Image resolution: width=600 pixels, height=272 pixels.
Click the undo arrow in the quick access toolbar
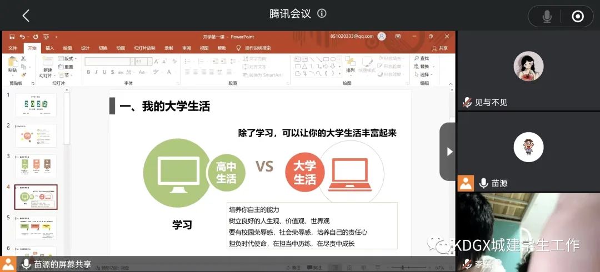22,37
